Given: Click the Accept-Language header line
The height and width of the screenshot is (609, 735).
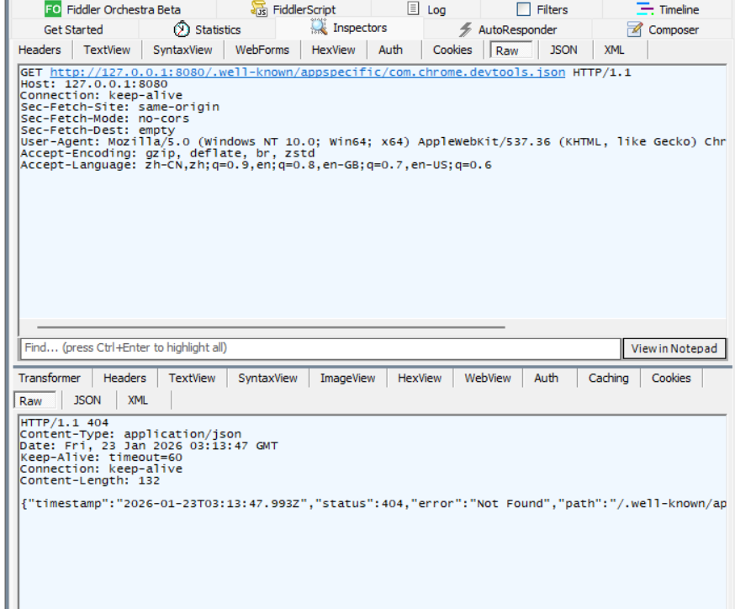Looking at the screenshot, I should 256,165.
